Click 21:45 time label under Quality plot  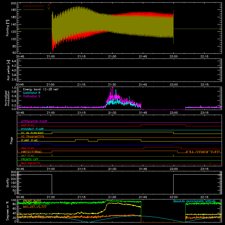pos(143,197)
